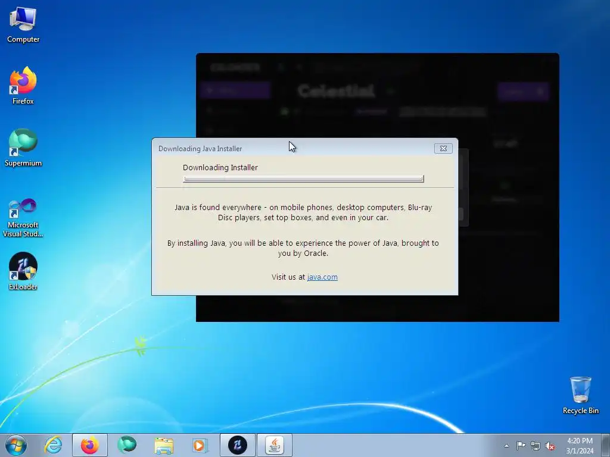Open the Windows Start menu
Image resolution: width=610 pixels, height=457 pixels.
pyautogui.click(x=16, y=445)
